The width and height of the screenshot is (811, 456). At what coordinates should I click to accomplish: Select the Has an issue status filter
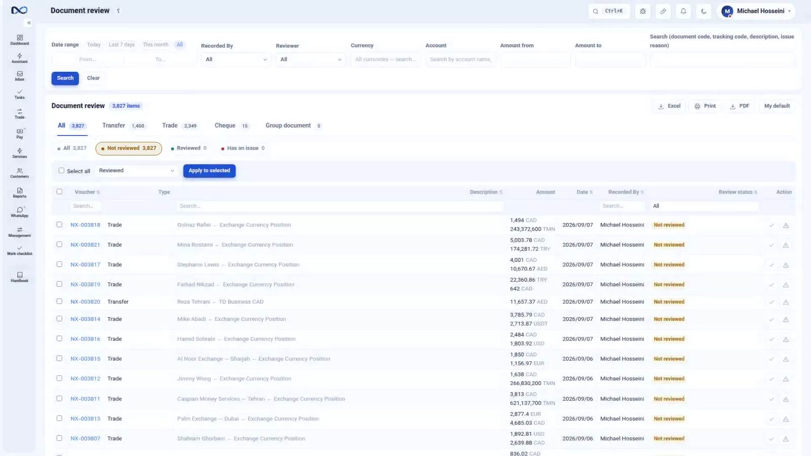(x=243, y=148)
